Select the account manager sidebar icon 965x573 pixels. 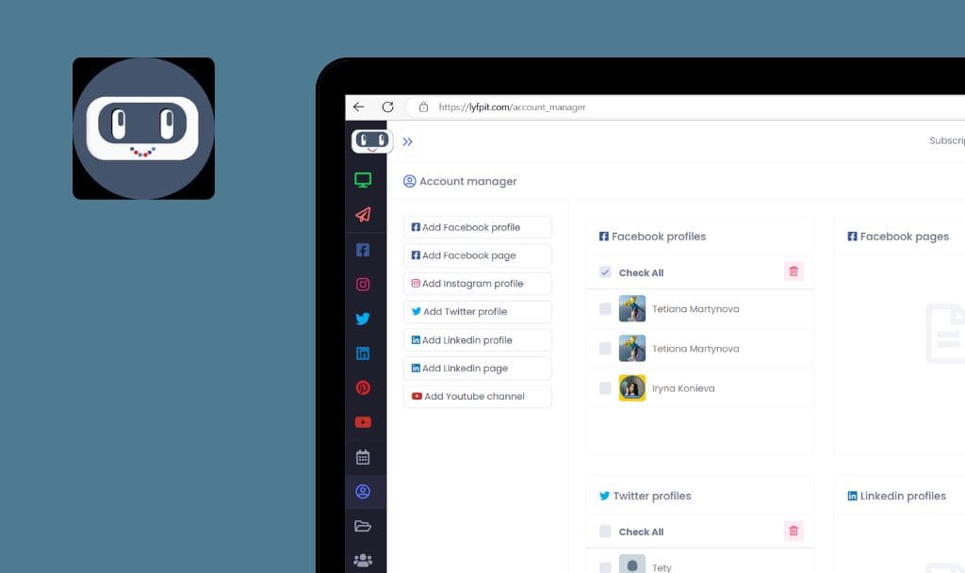click(363, 492)
